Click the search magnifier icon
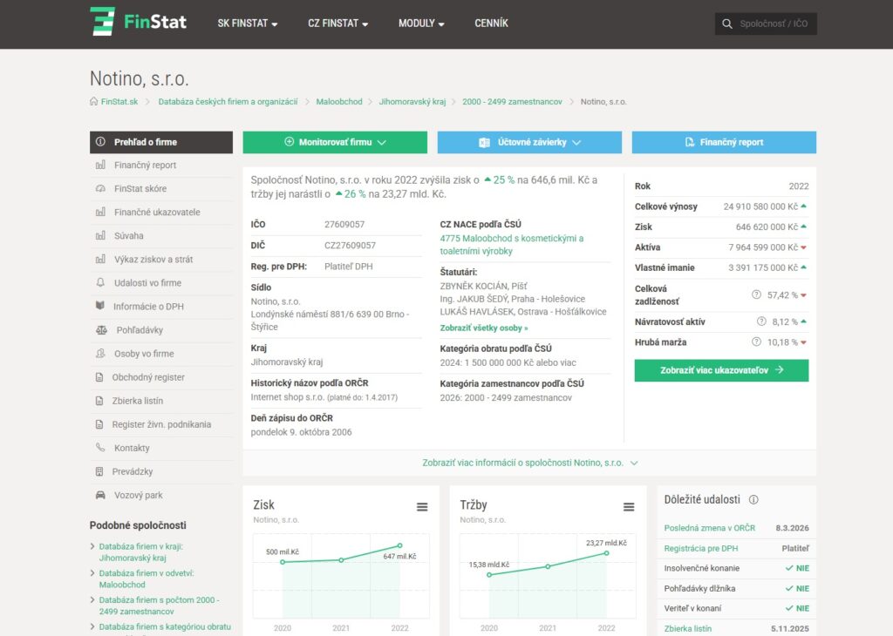 point(726,24)
